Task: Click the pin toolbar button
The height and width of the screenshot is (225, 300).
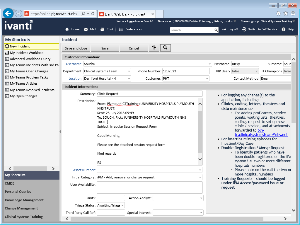Action: coord(154,48)
